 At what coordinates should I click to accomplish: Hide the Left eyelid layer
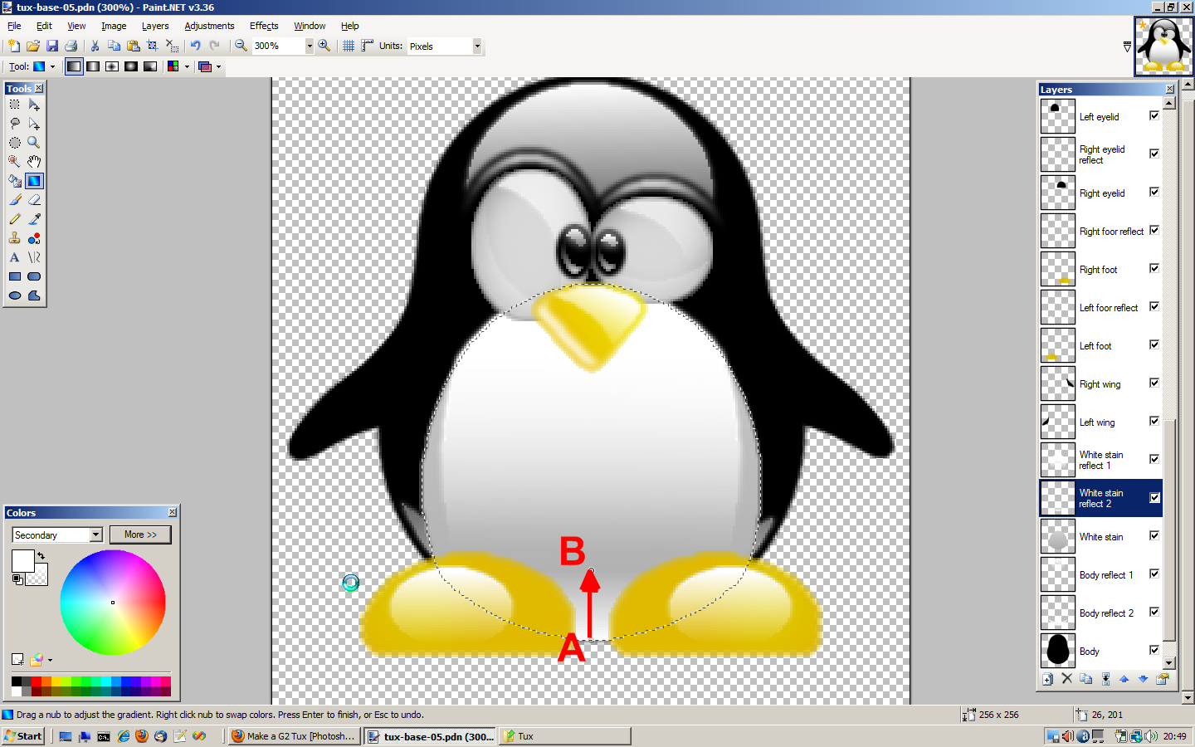pyautogui.click(x=1154, y=115)
